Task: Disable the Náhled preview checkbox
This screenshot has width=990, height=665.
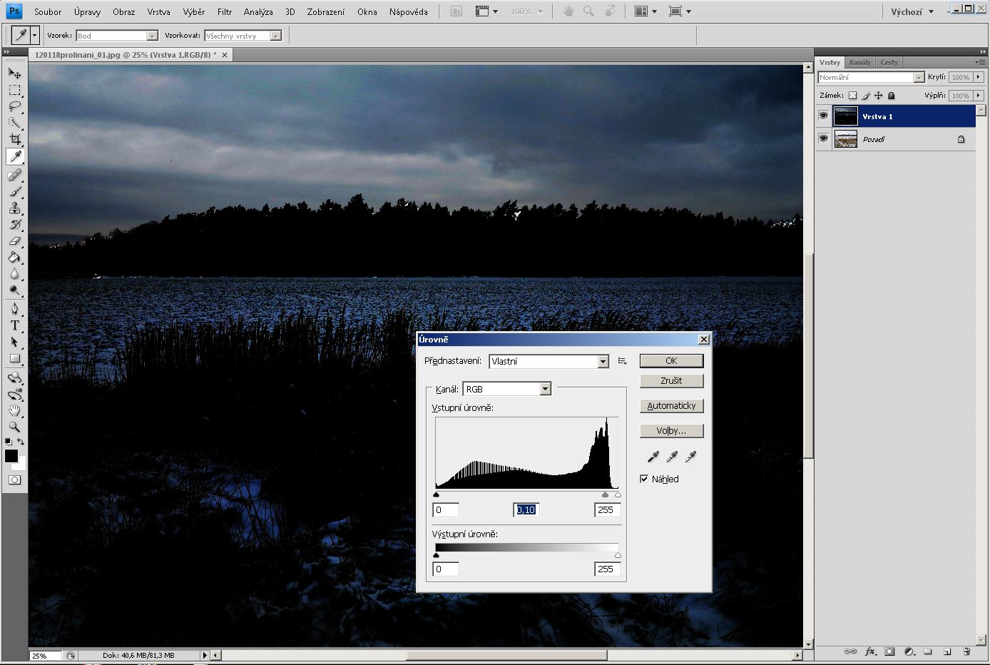Action: click(x=644, y=479)
